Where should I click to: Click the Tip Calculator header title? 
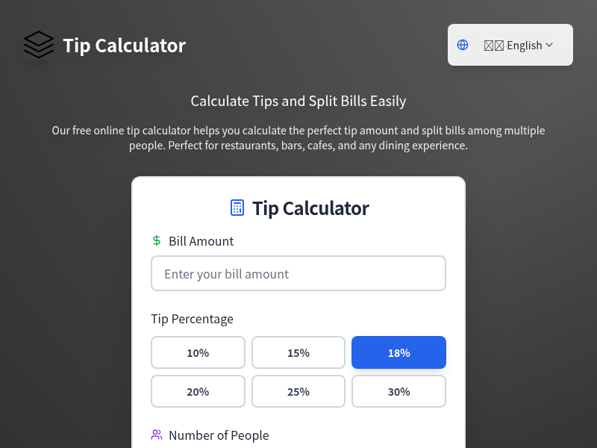(x=124, y=46)
